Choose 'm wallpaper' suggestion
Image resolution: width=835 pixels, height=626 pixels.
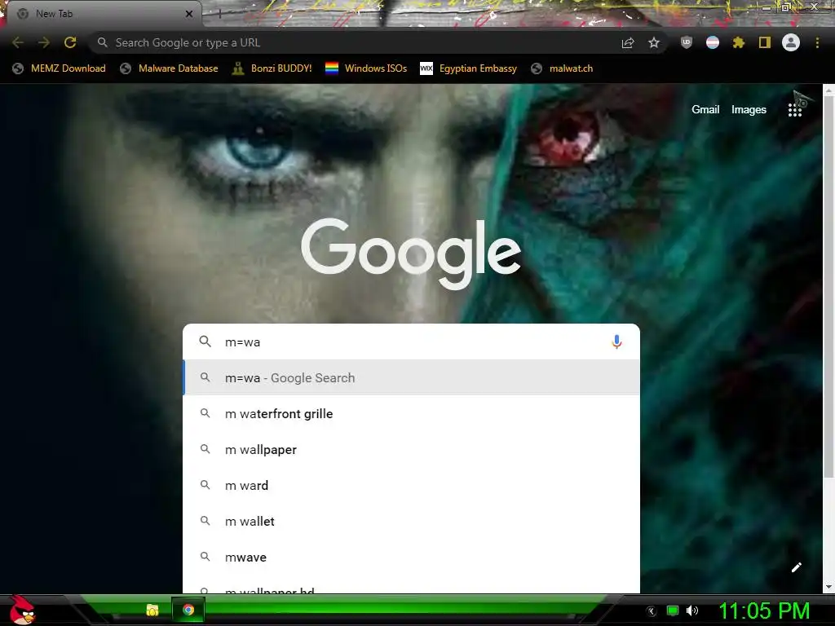[411, 449]
